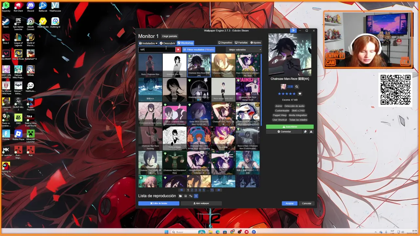Viewport: 420px width, 236px height.
Task: Select Ender Reze WUHD 4K thumbnail
Action: [199, 113]
